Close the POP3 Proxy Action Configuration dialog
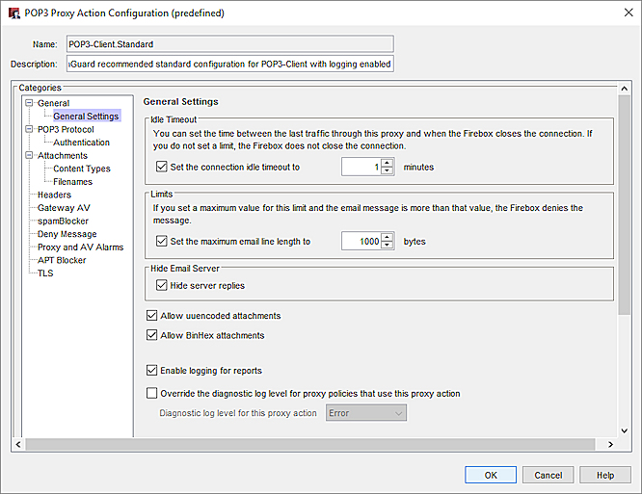The width and height of the screenshot is (642, 494). (629, 13)
